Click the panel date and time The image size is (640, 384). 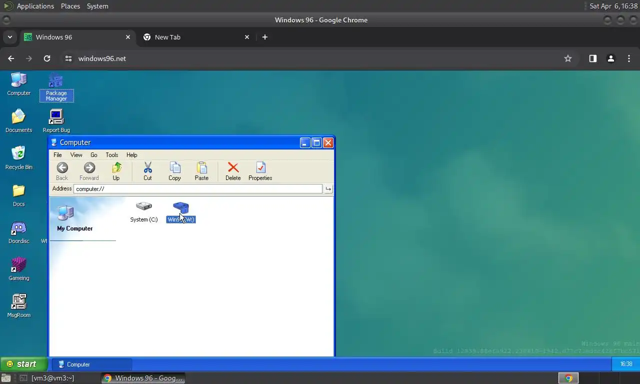tap(612, 6)
